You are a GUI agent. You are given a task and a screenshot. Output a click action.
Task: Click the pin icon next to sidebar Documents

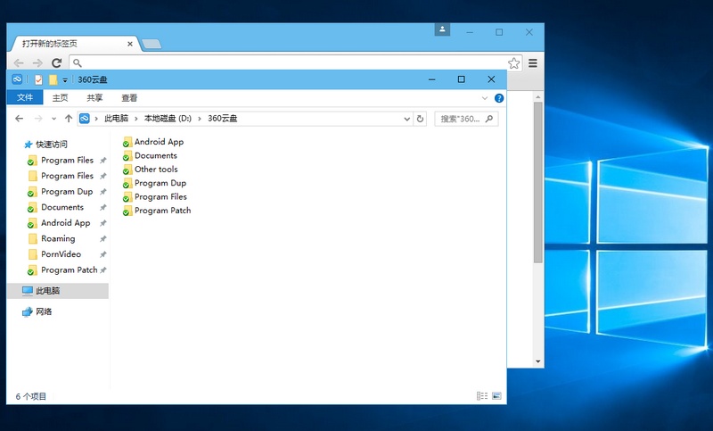click(x=103, y=207)
